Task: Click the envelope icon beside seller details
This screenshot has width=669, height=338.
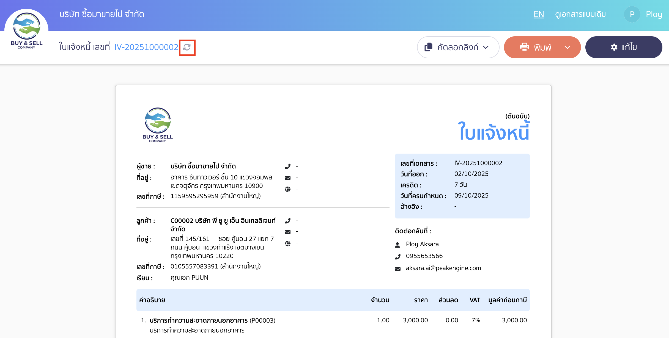Action: pyautogui.click(x=288, y=178)
